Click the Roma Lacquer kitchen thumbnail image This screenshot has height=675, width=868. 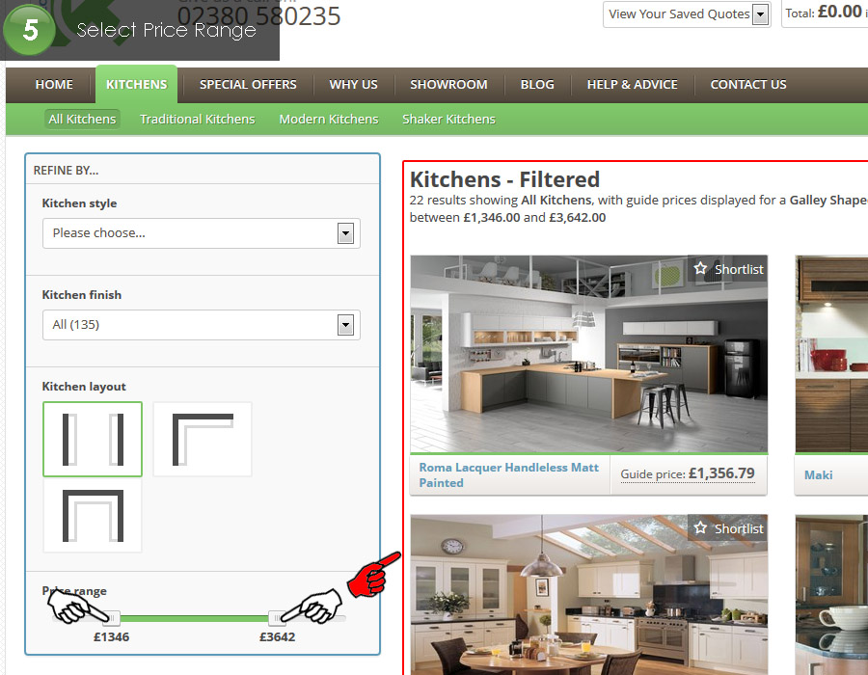click(588, 354)
